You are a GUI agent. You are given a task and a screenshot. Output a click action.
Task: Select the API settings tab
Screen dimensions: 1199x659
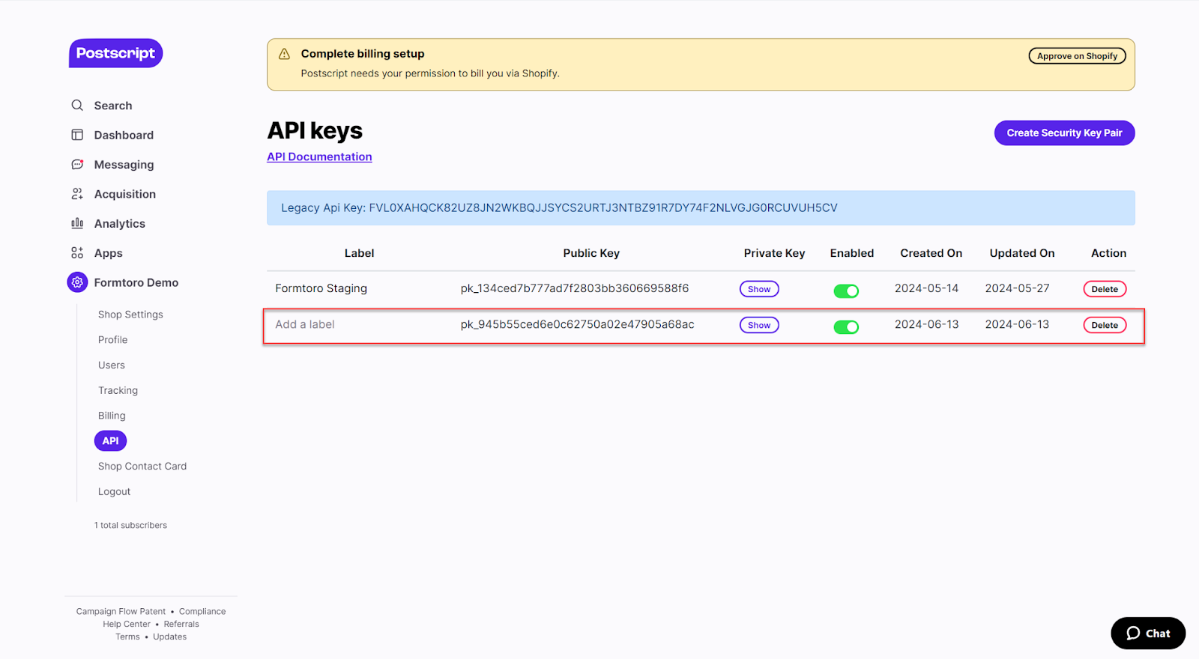coord(110,441)
